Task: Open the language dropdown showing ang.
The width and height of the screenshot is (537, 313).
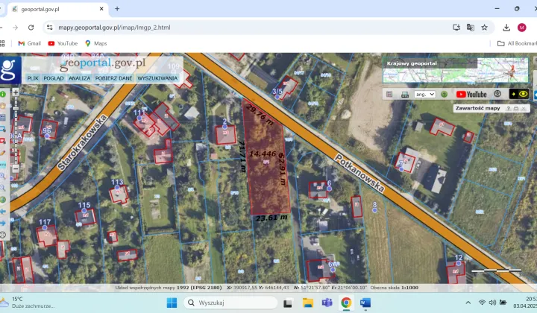Action: coord(424,95)
